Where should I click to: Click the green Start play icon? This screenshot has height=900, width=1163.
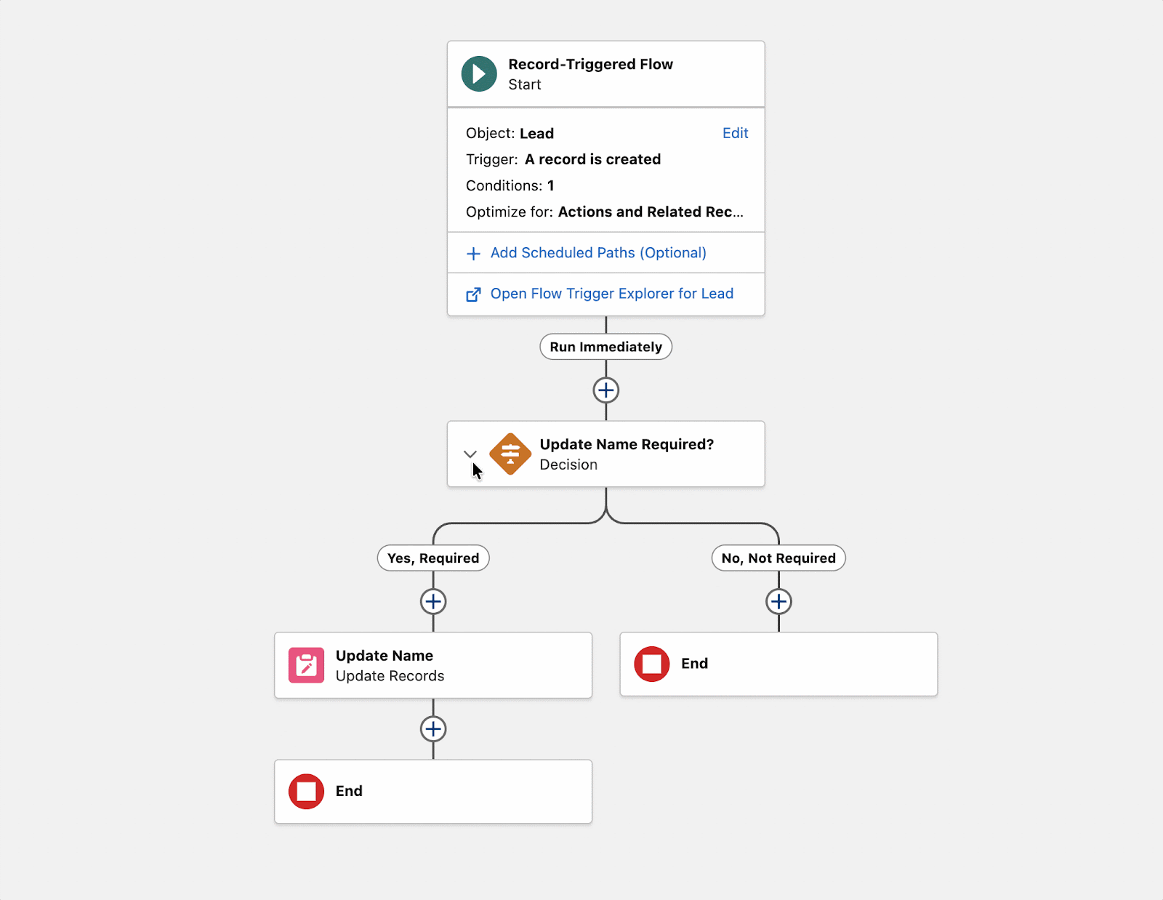coord(479,74)
